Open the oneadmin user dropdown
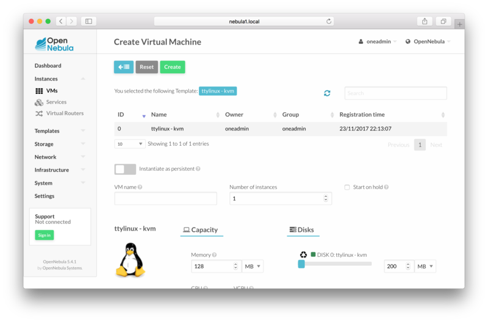The height and width of the screenshot is (322, 488). pyautogui.click(x=378, y=41)
